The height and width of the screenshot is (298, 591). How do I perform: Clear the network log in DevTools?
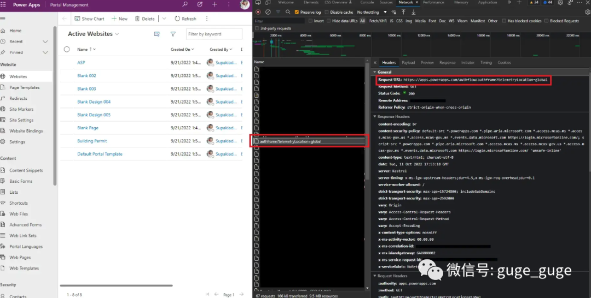click(x=268, y=12)
